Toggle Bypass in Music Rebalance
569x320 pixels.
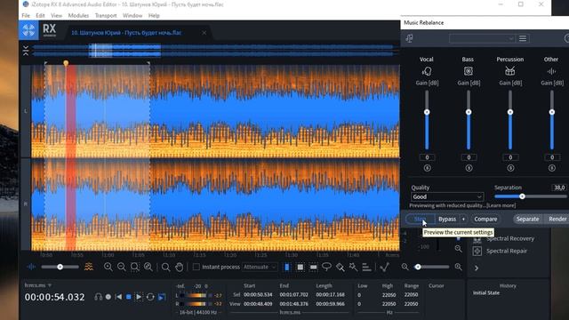447,220
